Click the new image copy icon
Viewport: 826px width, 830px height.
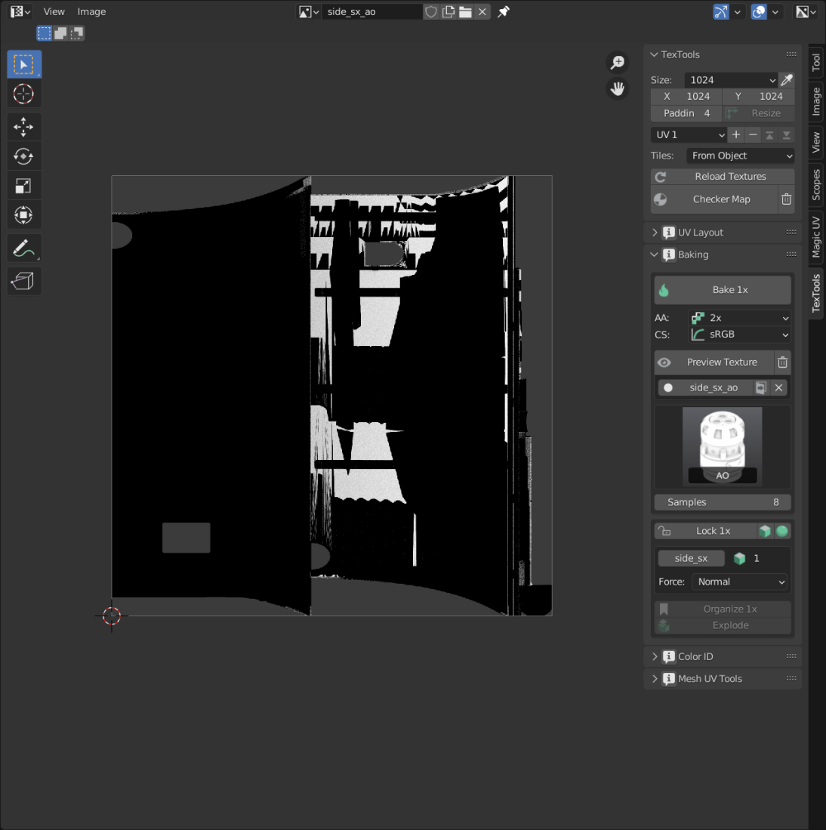448,11
